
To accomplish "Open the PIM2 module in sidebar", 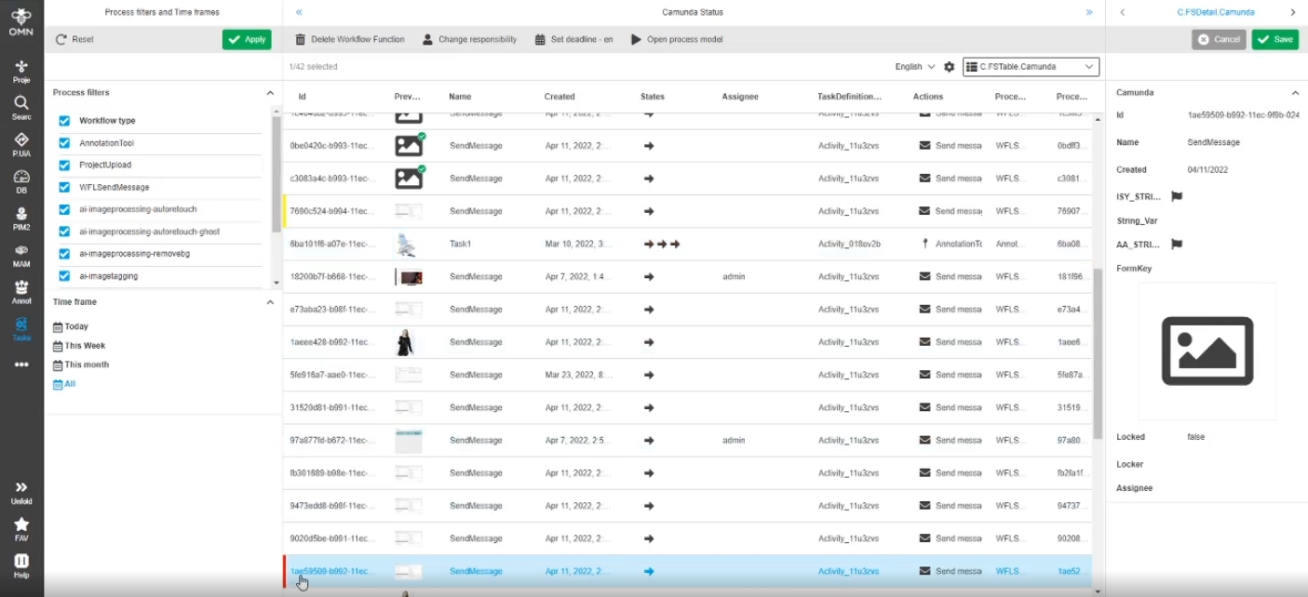I will (x=20, y=218).
